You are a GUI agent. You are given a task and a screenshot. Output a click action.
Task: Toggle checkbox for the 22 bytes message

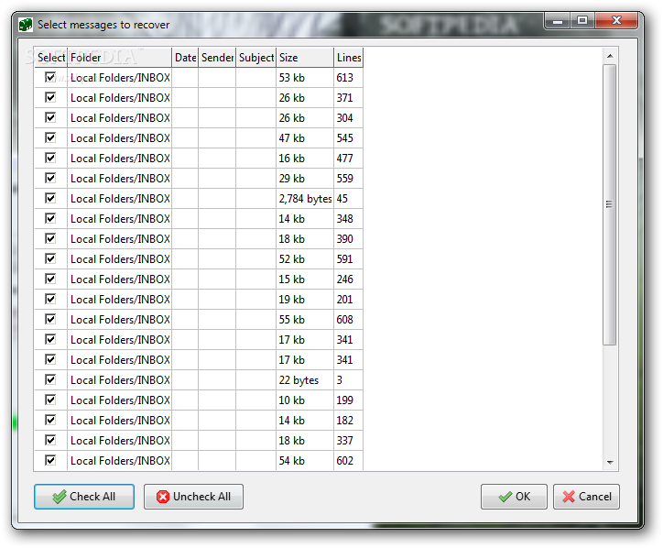(50, 379)
